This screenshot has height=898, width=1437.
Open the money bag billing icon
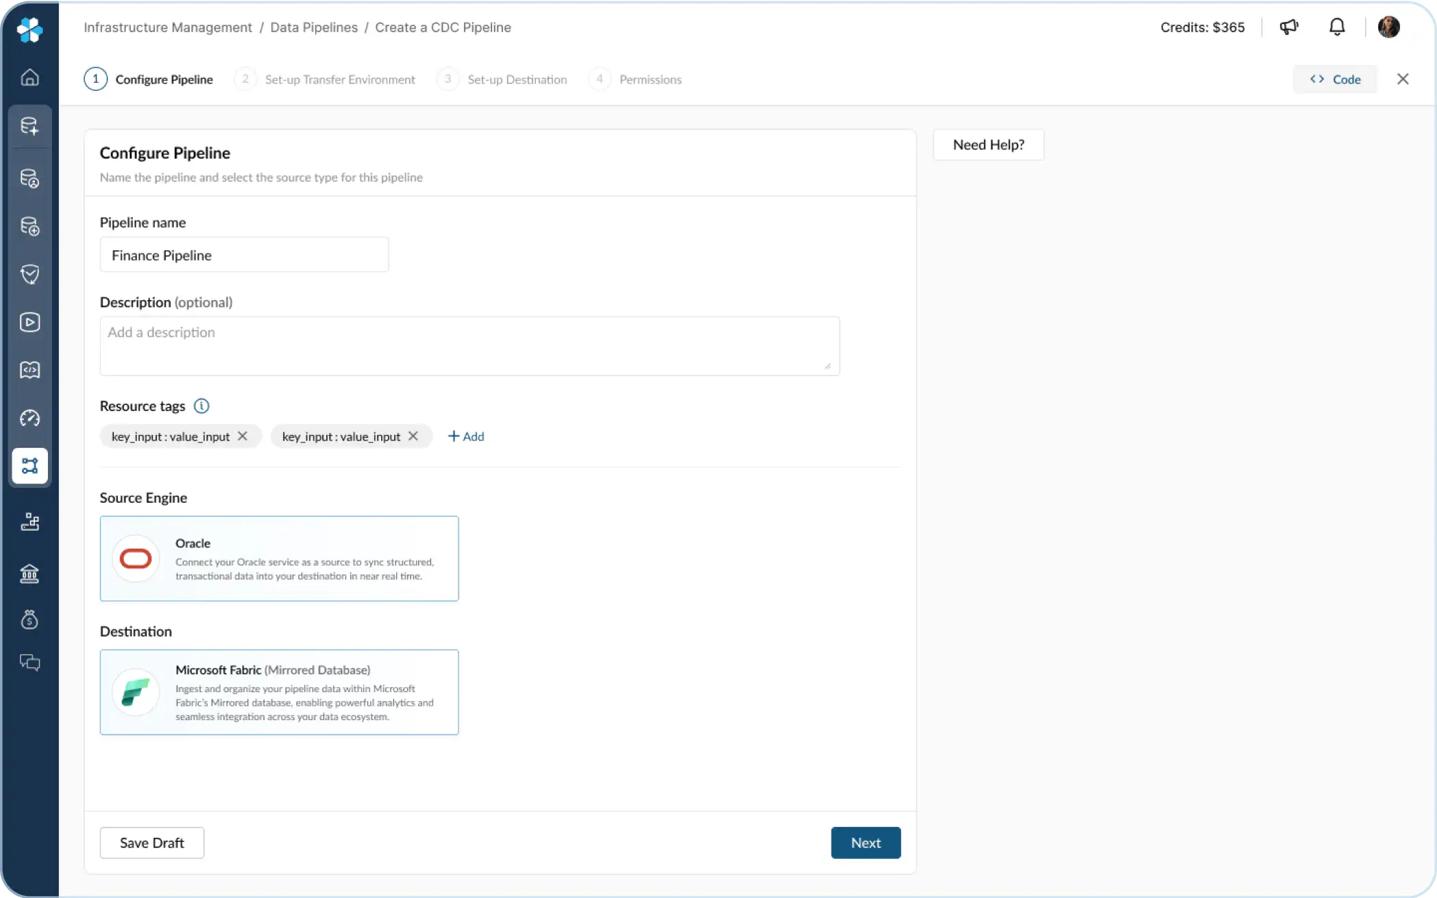[29, 620]
